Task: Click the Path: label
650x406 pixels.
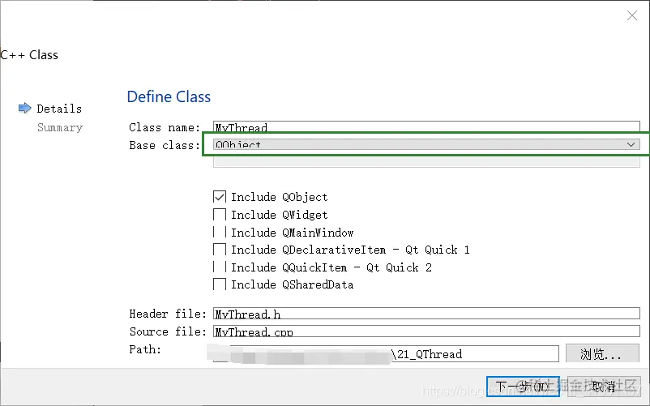Action: point(145,349)
